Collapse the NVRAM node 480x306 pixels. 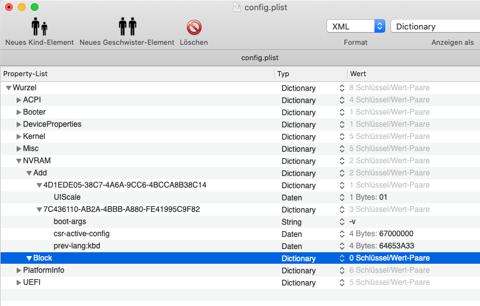coord(19,161)
